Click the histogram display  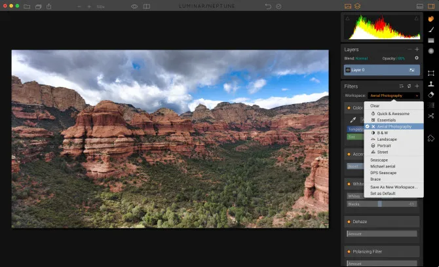pyautogui.click(x=381, y=27)
